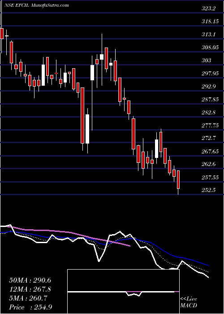Select the 318.15 price axis label
The image size is (224, 314).
[210, 22]
